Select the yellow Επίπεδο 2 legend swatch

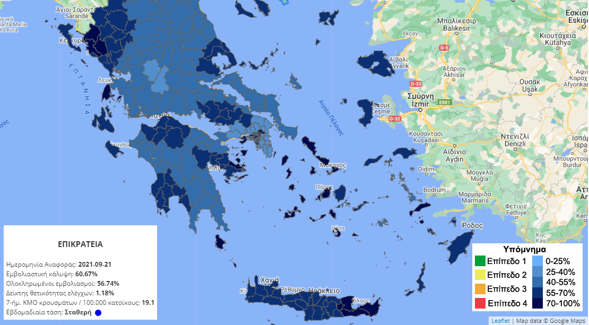(480, 275)
